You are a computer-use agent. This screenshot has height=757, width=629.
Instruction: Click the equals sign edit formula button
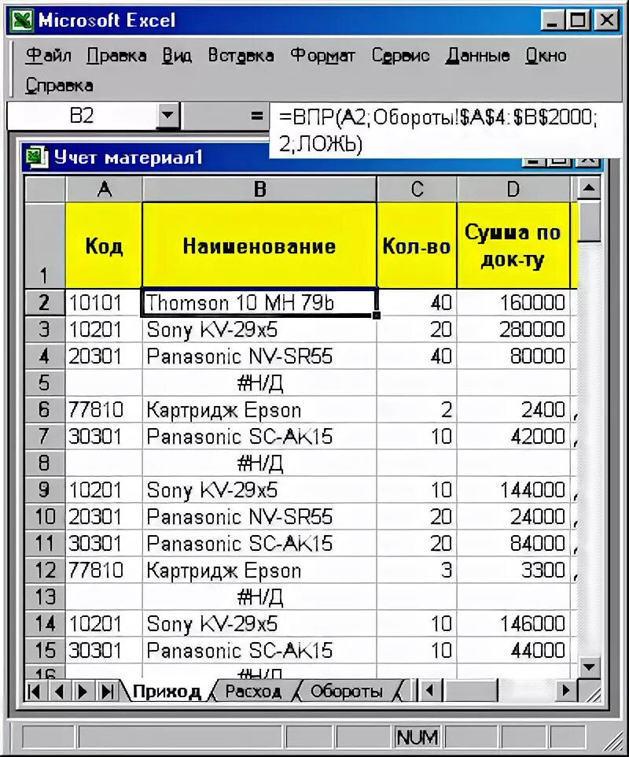coord(256,116)
